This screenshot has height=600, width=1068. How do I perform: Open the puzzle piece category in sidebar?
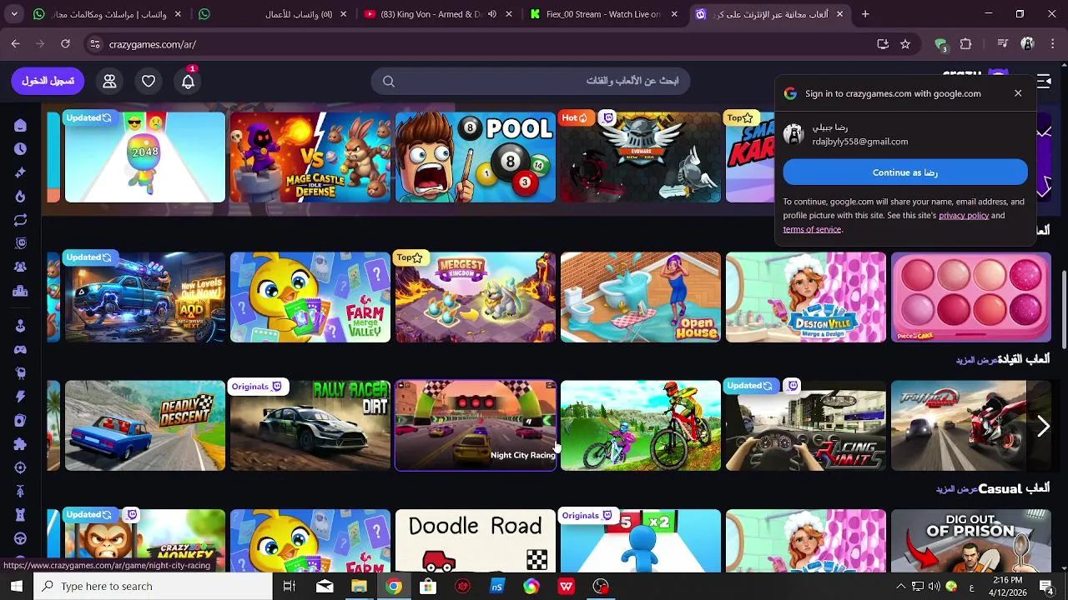tap(20, 444)
